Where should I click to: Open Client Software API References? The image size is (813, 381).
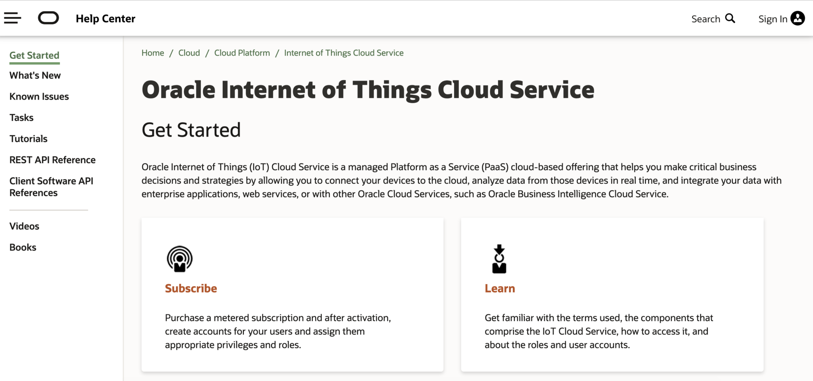[51, 187]
